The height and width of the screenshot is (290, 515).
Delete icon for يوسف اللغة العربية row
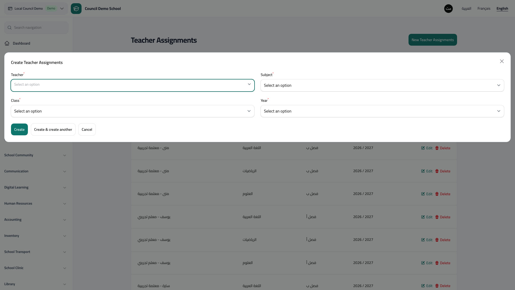[437, 217]
